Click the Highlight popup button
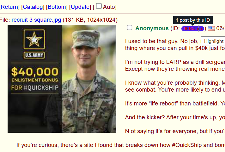Screen dimensions: 225x152 213,41
